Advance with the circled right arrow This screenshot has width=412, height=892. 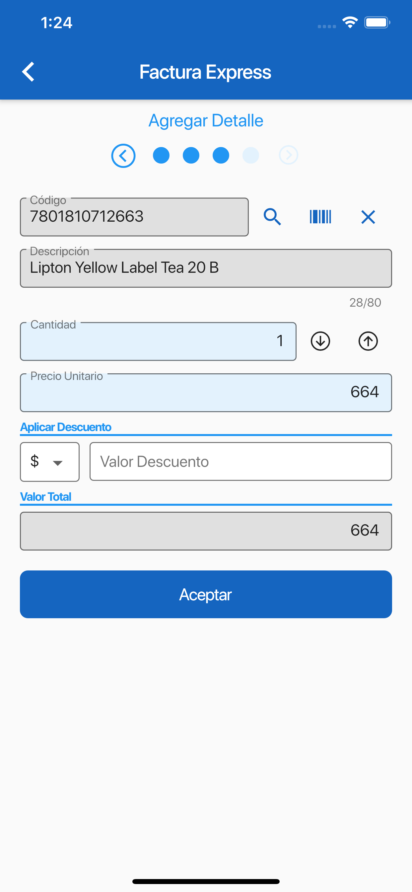[x=288, y=155]
